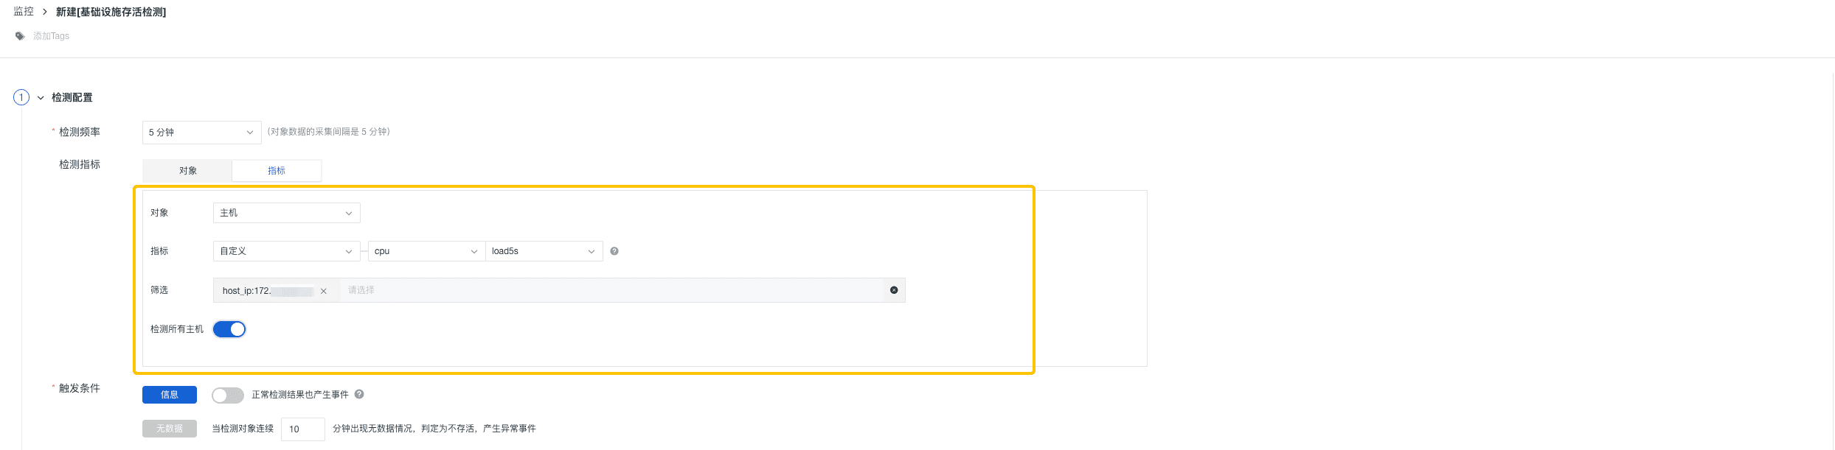Open the cpu metric set dropdown
This screenshot has height=450, width=1835.
click(x=426, y=251)
